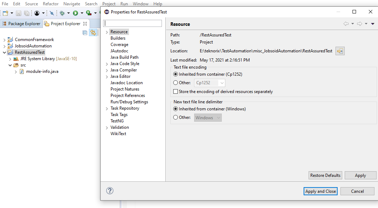Click the New file wizard toolbar icon
This screenshot has width=378, height=208.
tap(5, 13)
